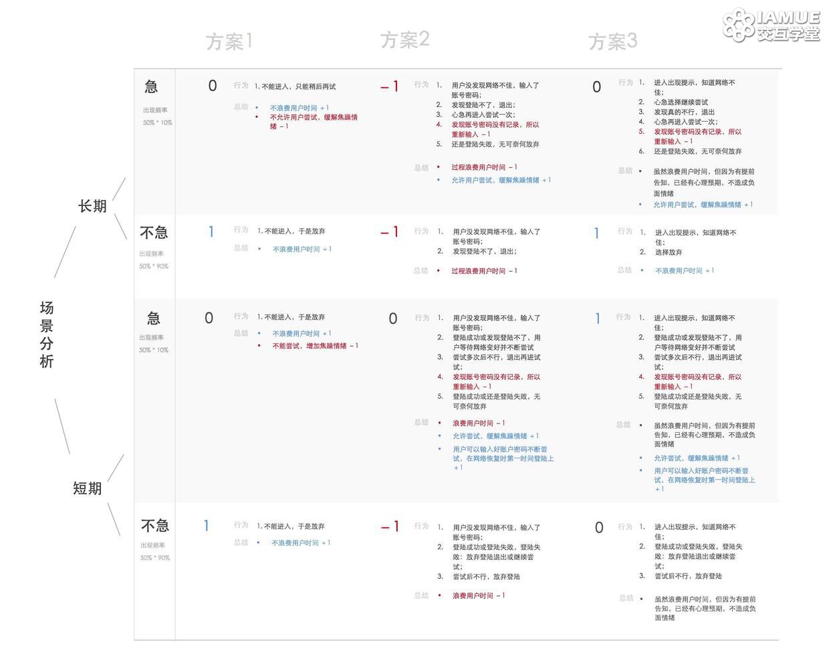
Task: Click the "发现真的不行，退出" step
Action: [684, 112]
